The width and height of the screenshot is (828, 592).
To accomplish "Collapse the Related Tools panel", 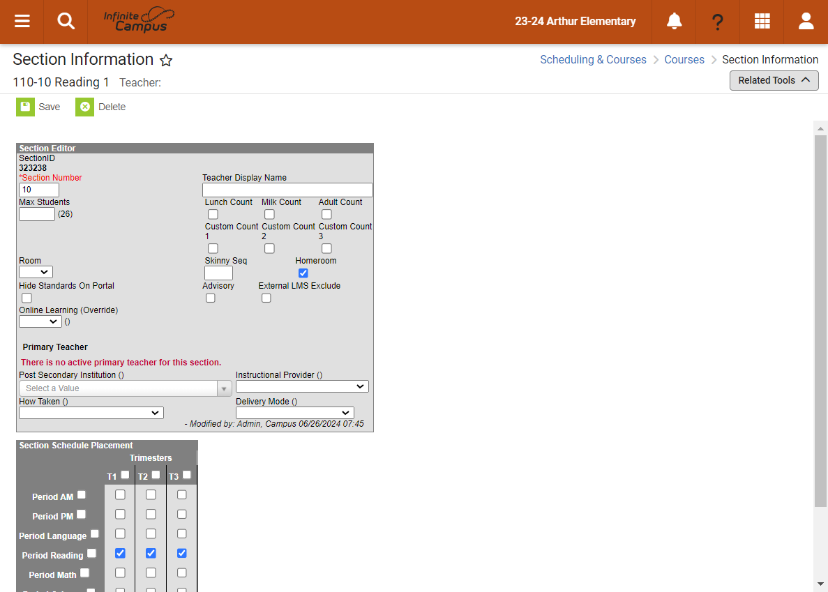I will [774, 80].
